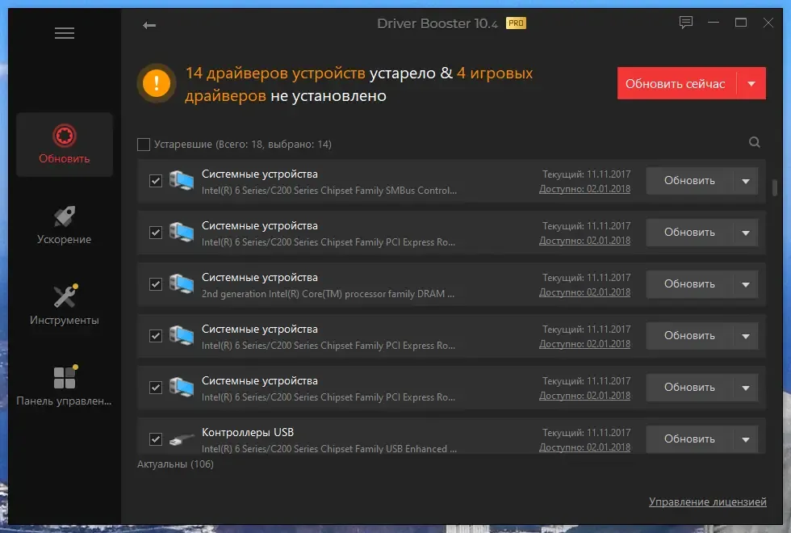This screenshot has height=533, width=791.
Task: Click the PRO badge in title
Action: 516,23
